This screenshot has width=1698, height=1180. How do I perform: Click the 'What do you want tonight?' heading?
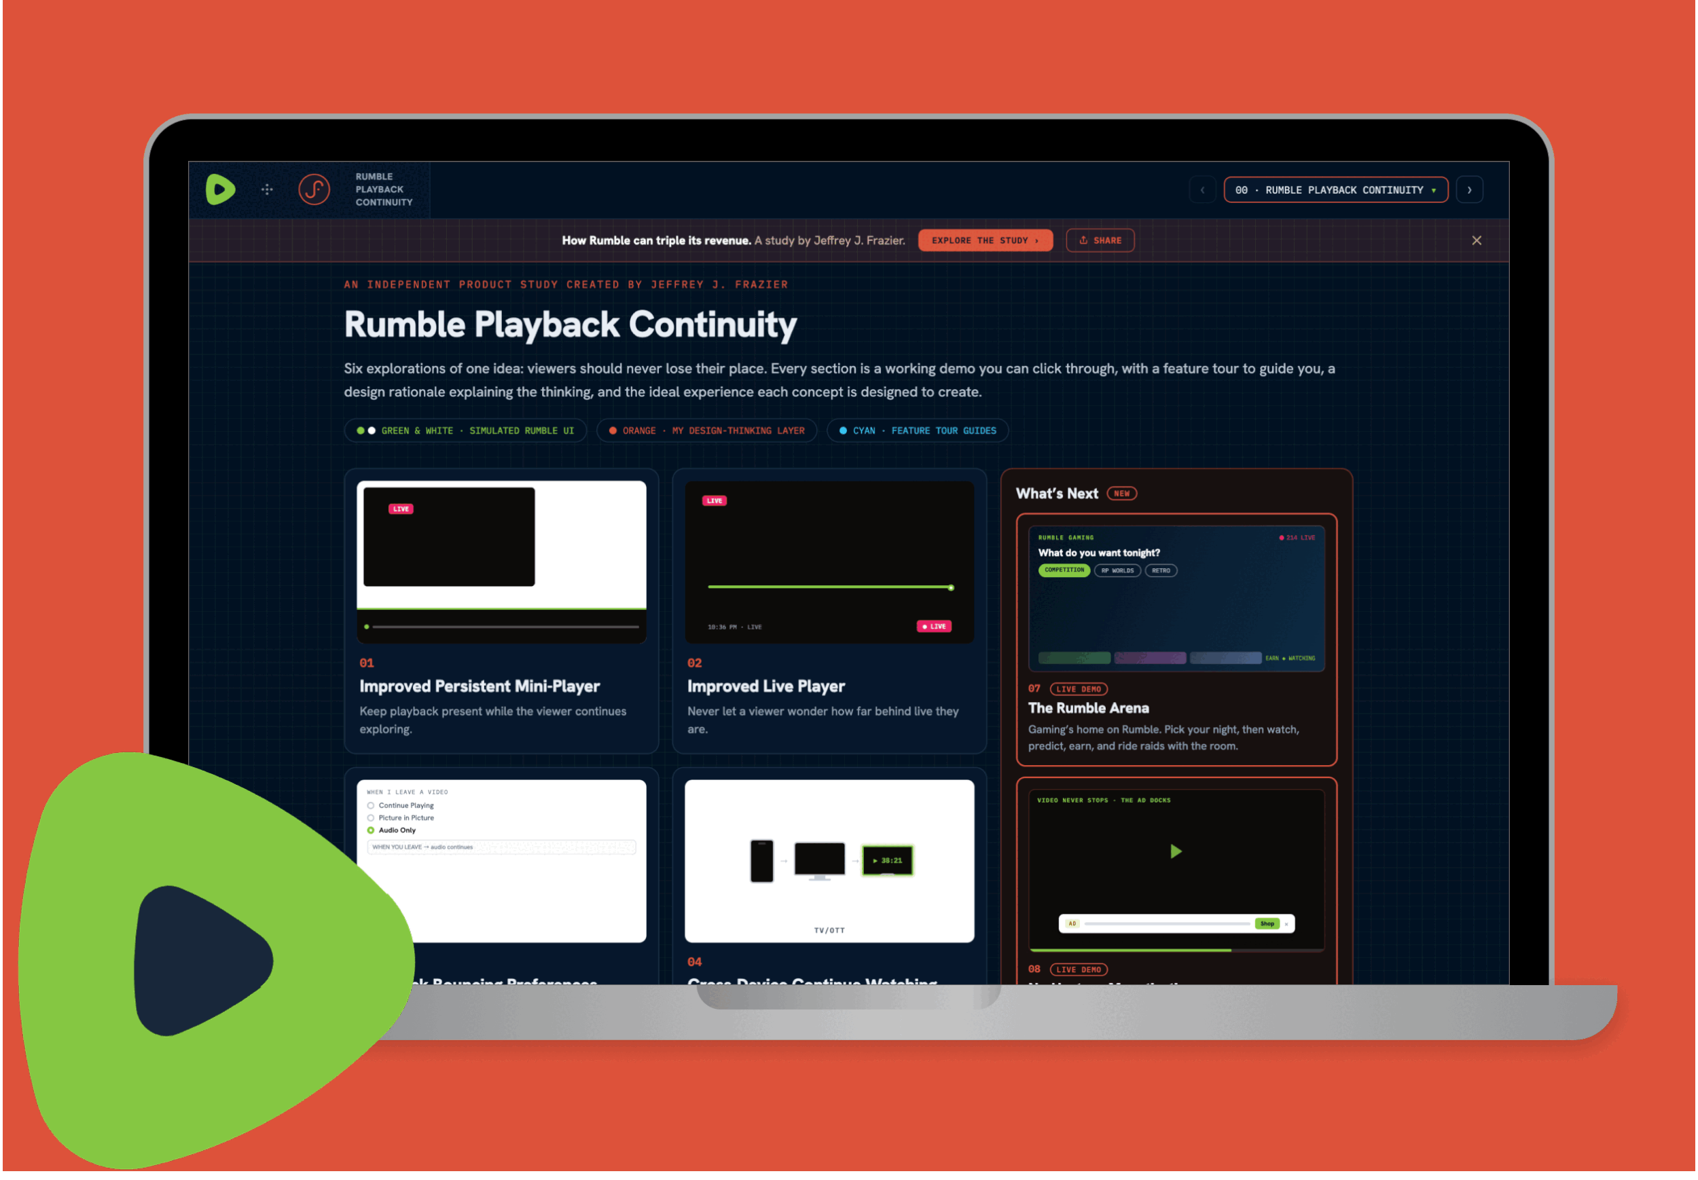coord(1099,553)
